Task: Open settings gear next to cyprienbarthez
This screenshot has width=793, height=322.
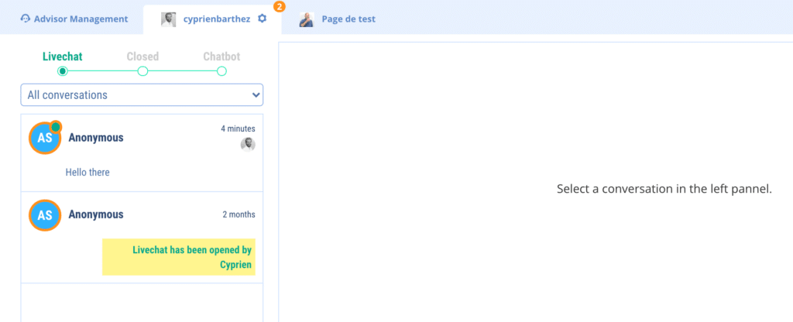Action: (262, 19)
